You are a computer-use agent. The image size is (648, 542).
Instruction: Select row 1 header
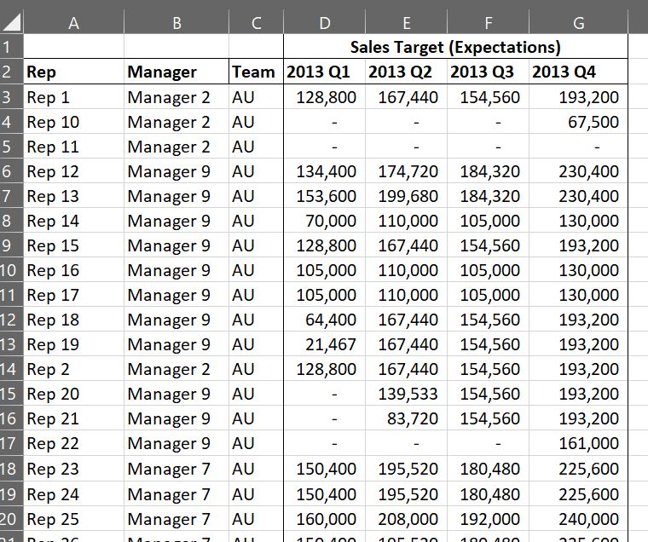(12, 46)
